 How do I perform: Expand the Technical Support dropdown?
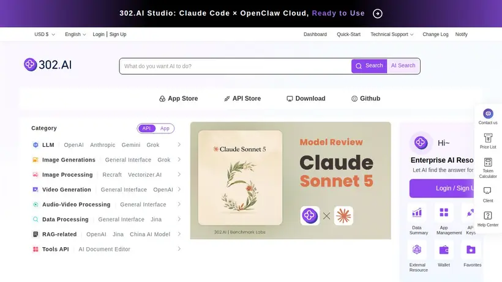392,34
